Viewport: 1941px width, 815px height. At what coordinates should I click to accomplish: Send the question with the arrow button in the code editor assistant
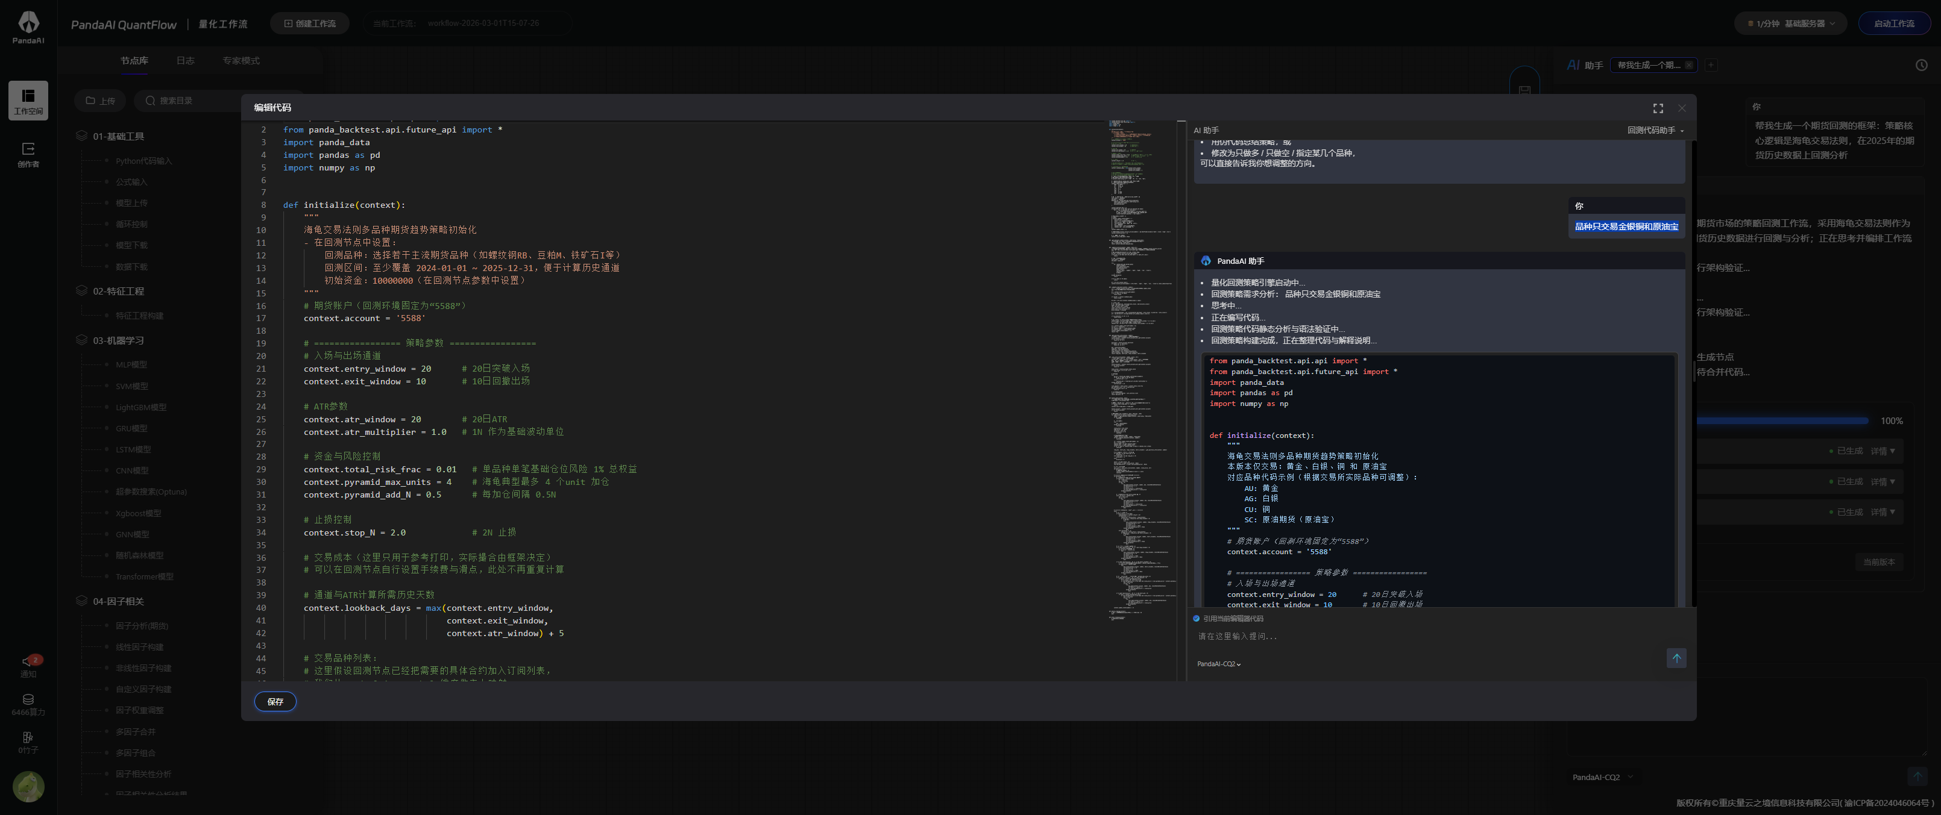(x=1676, y=658)
